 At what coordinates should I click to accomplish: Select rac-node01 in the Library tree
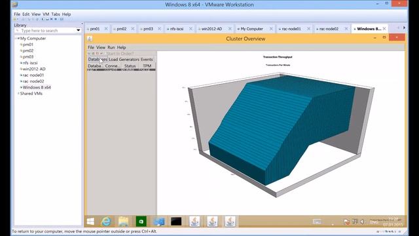[33, 75]
